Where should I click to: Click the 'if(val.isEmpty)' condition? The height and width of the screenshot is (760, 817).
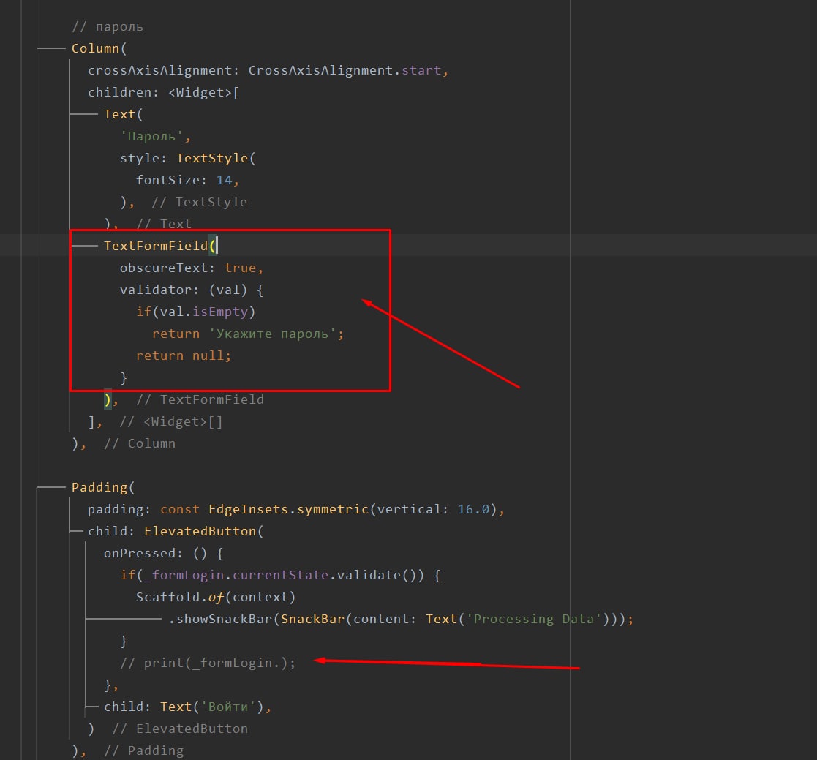(x=196, y=312)
